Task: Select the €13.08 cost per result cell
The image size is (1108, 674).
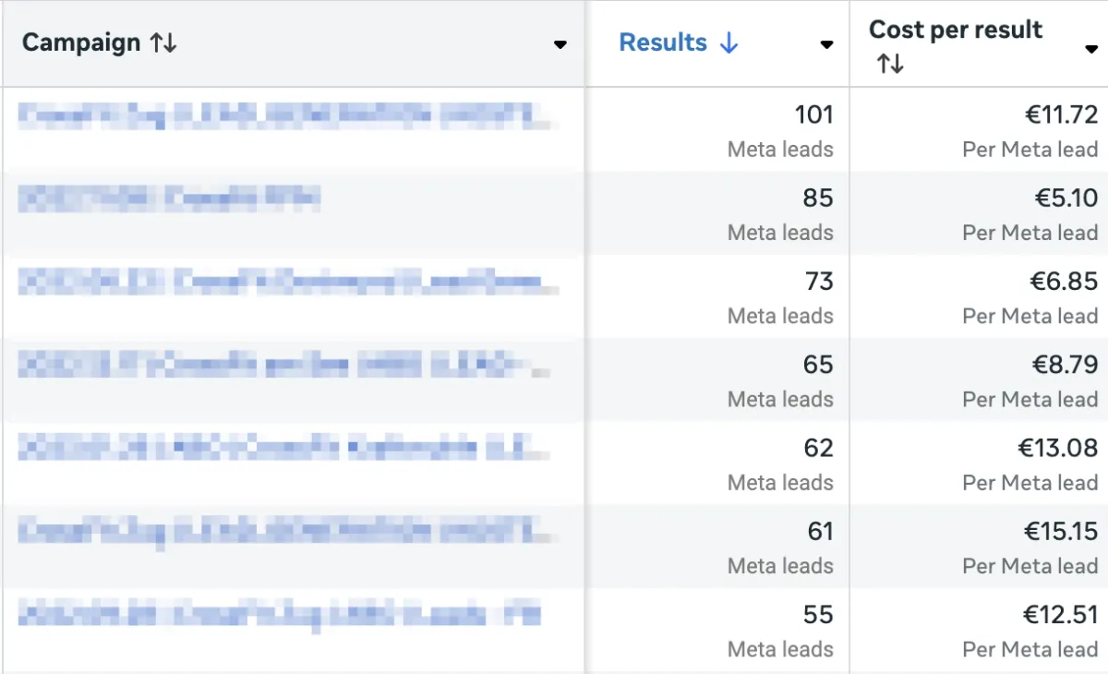Action: (980, 463)
